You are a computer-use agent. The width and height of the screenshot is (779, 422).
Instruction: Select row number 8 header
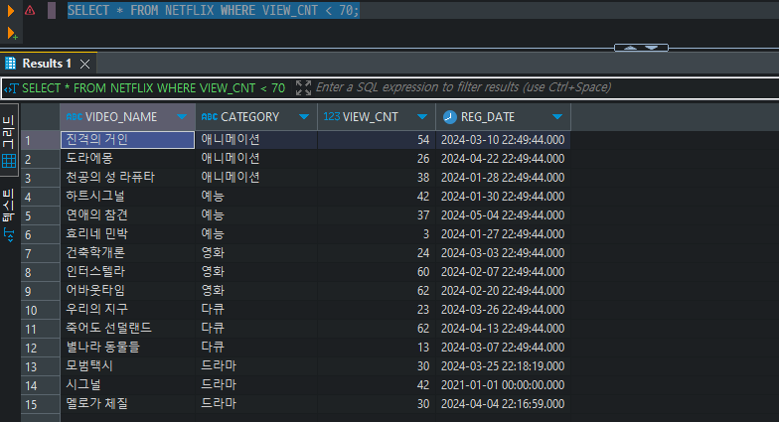(x=40, y=272)
